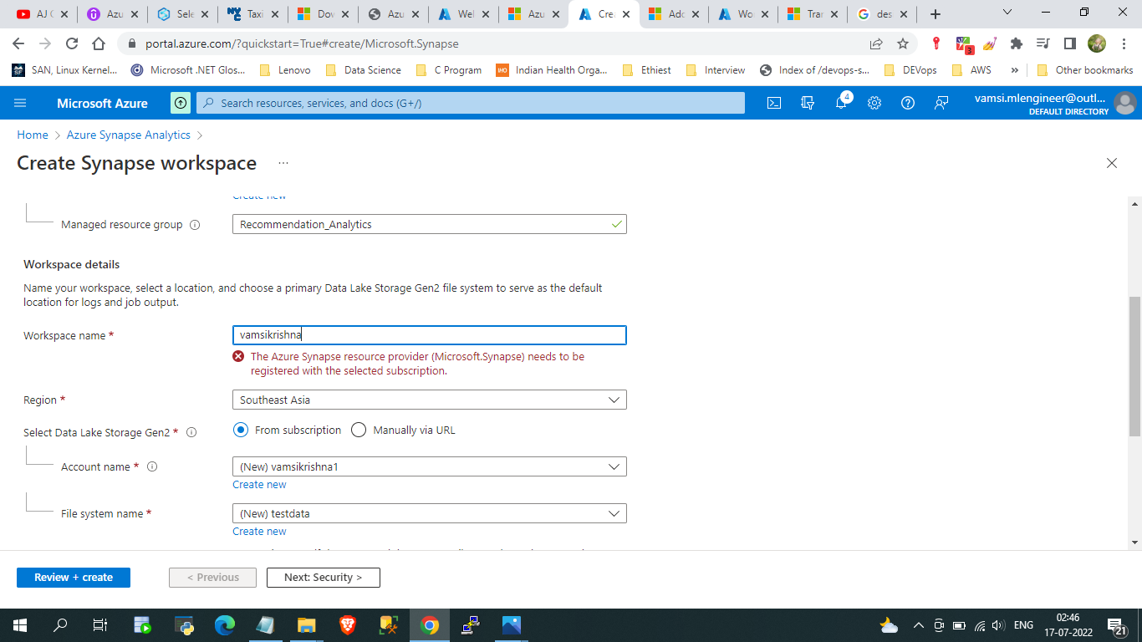
Task: Select the Manually via URL radio option
Action: point(359,430)
